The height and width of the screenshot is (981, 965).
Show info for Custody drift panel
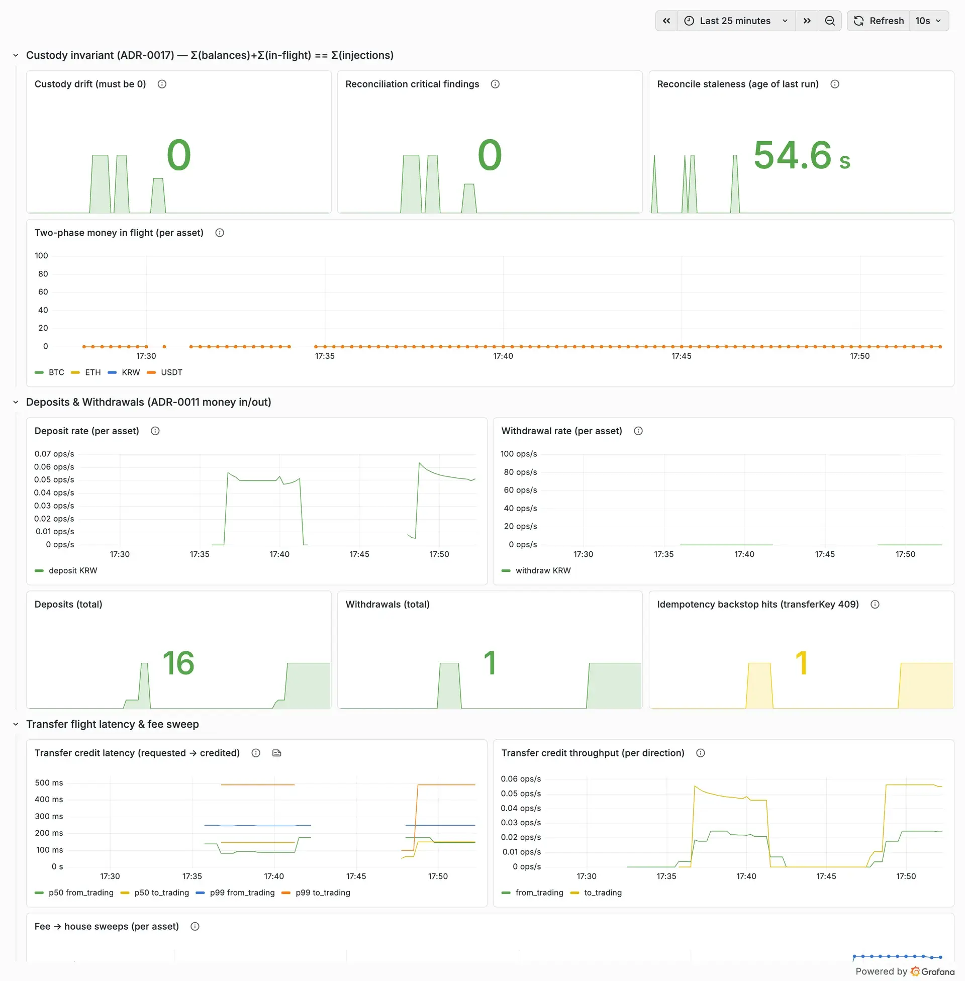(x=162, y=84)
